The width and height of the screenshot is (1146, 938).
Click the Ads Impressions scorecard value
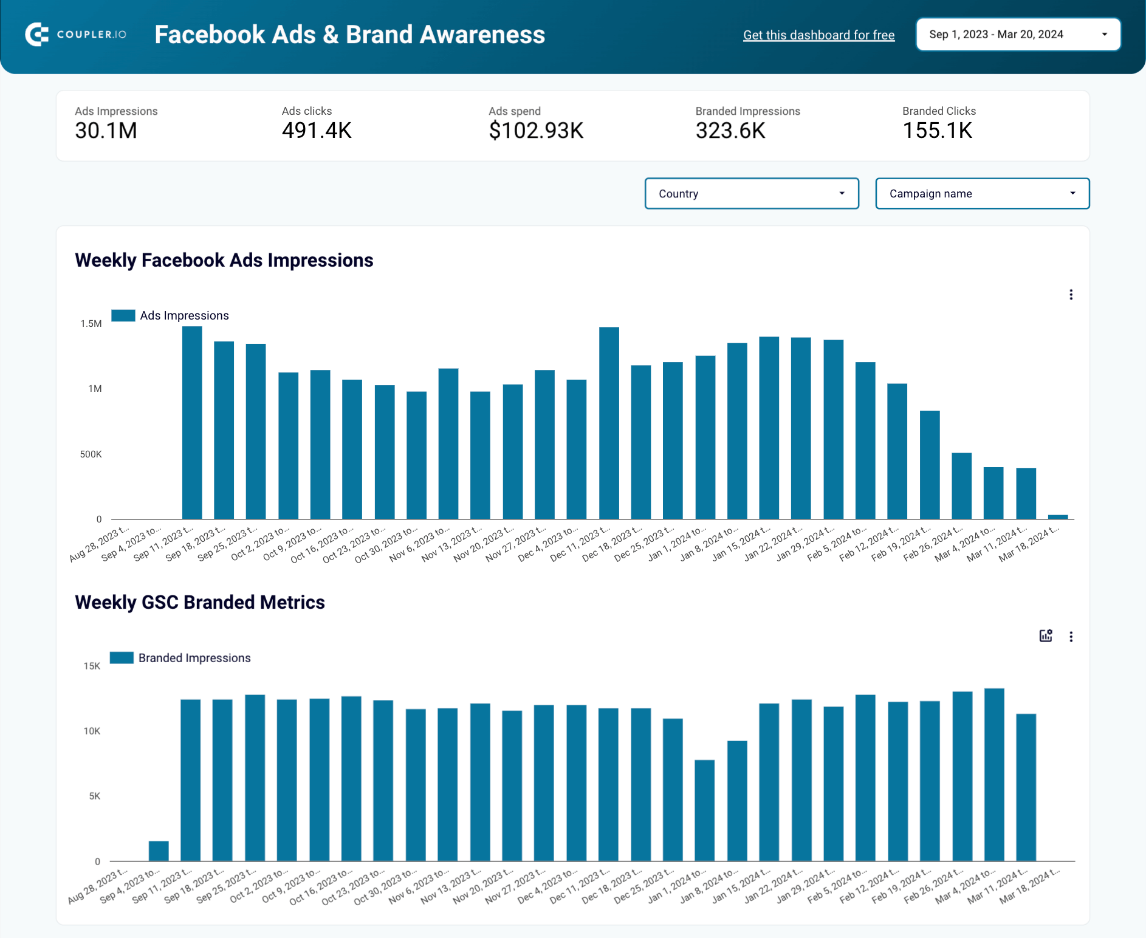[106, 131]
